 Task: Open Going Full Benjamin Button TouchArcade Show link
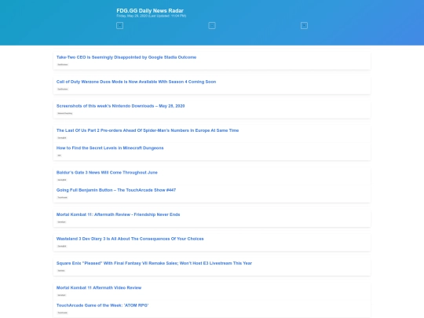[x=116, y=190]
